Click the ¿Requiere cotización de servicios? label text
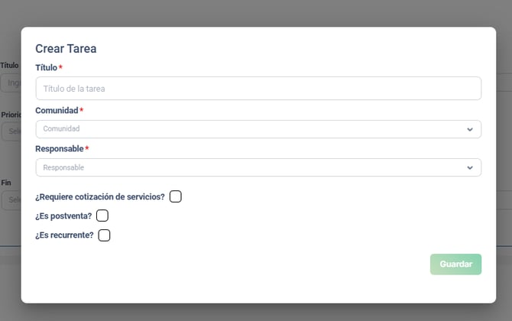This screenshot has width=512, height=321. tap(100, 197)
